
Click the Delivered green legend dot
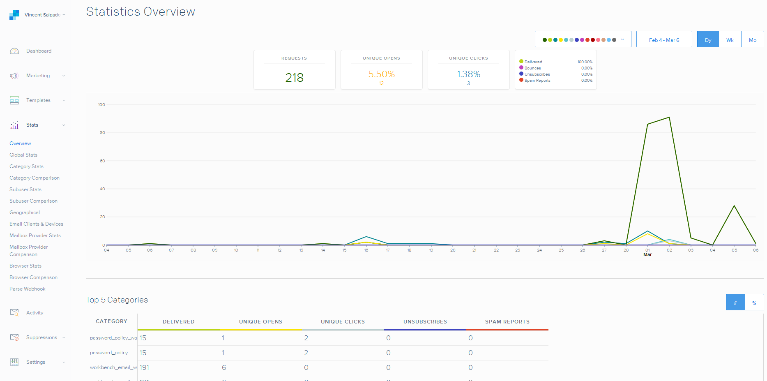coord(521,62)
